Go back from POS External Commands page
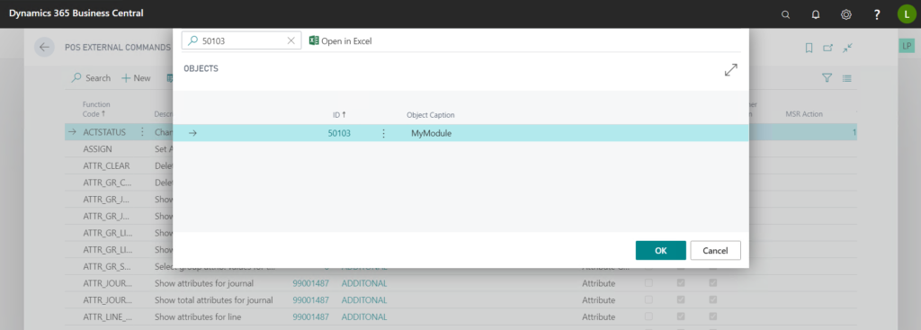Viewport: 921px width, 330px height. pyautogui.click(x=44, y=48)
